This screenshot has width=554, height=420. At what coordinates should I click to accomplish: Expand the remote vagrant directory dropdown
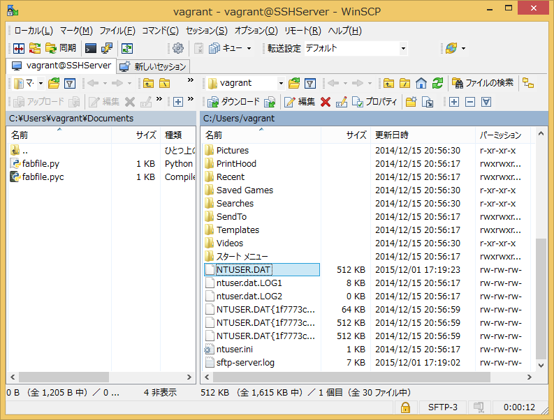(x=281, y=84)
